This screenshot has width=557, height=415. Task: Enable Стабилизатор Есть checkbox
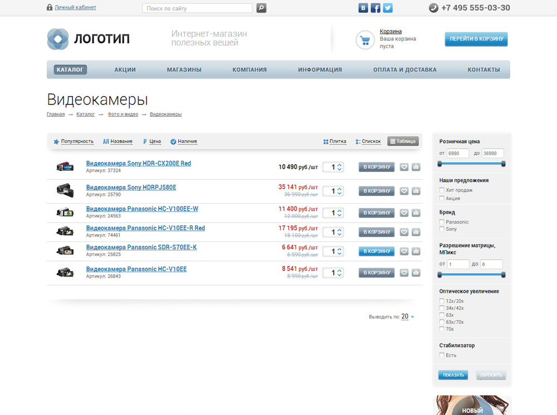point(442,355)
